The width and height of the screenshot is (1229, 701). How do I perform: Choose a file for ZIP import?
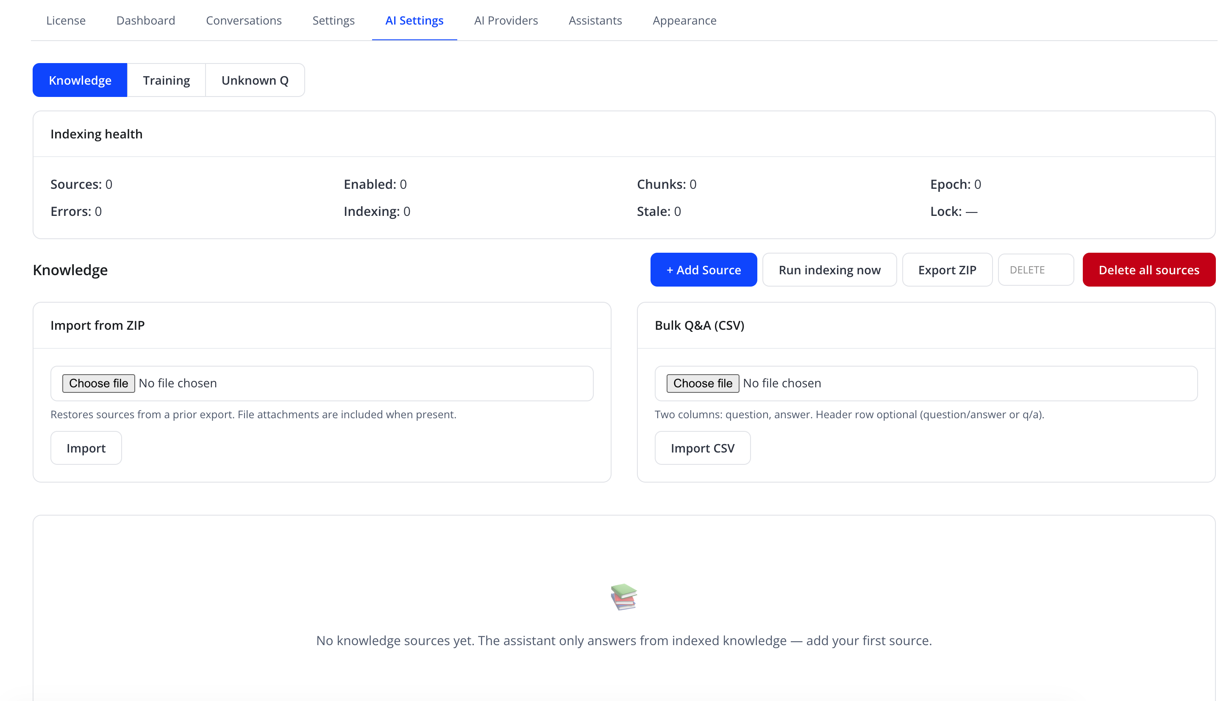[98, 383]
